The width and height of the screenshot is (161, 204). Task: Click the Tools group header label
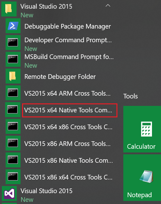pos(130,96)
